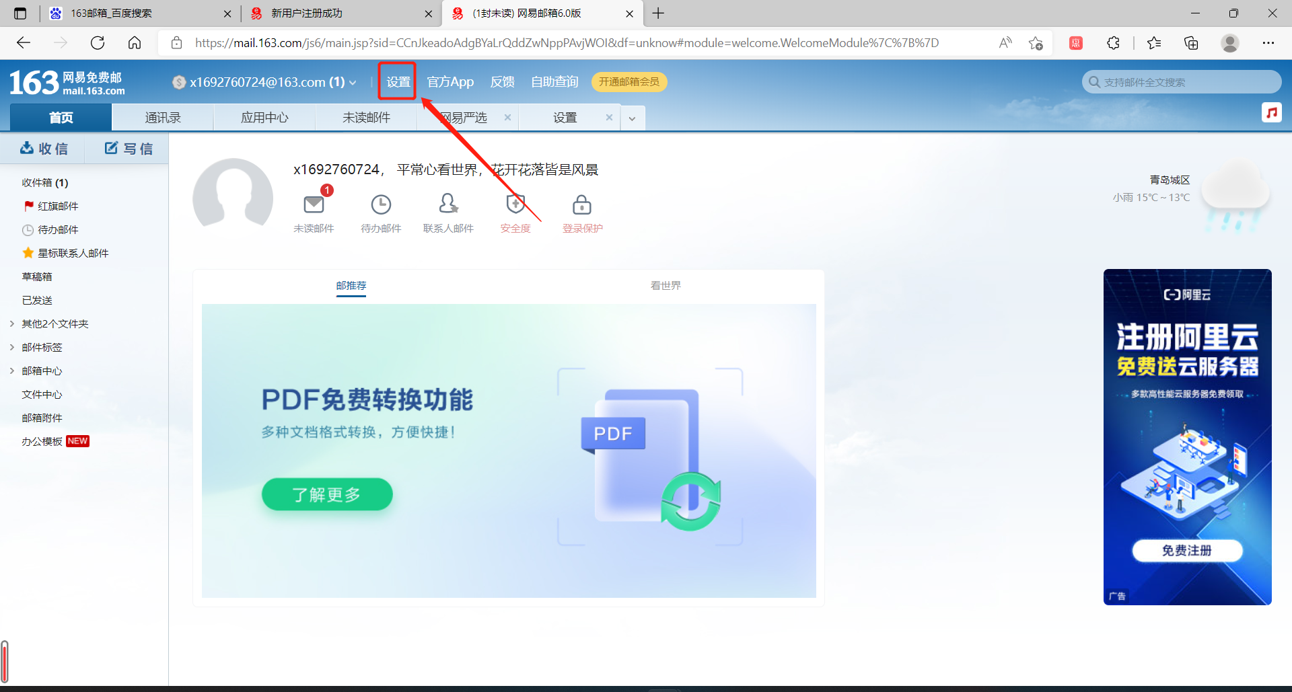Click 了解更多 green button

pos(327,494)
